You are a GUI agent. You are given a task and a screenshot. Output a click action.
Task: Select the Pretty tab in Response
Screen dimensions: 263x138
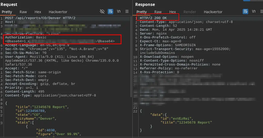142,12
